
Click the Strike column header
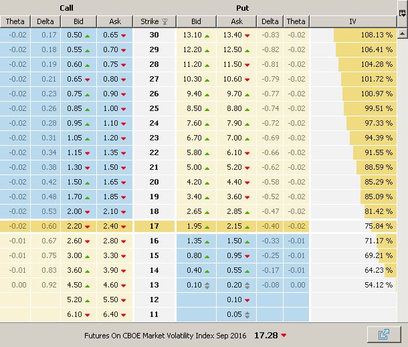tap(155, 21)
